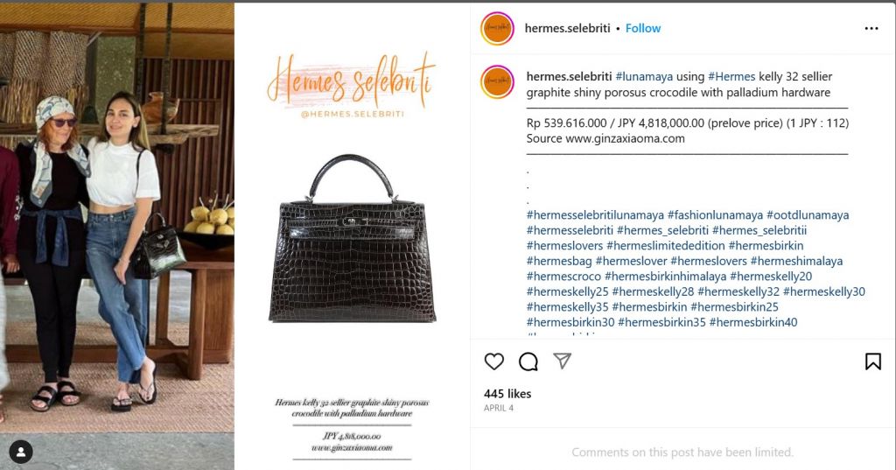The image size is (896, 470).
Task: Open #fashionlunamaya hashtag
Action: coord(715,215)
